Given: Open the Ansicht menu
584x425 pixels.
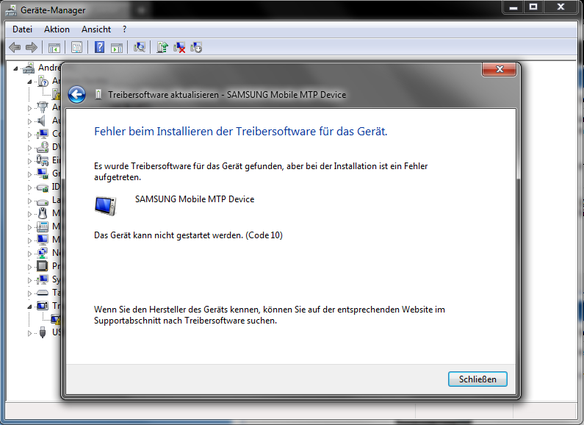Looking at the screenshot, I should point(96,29).
